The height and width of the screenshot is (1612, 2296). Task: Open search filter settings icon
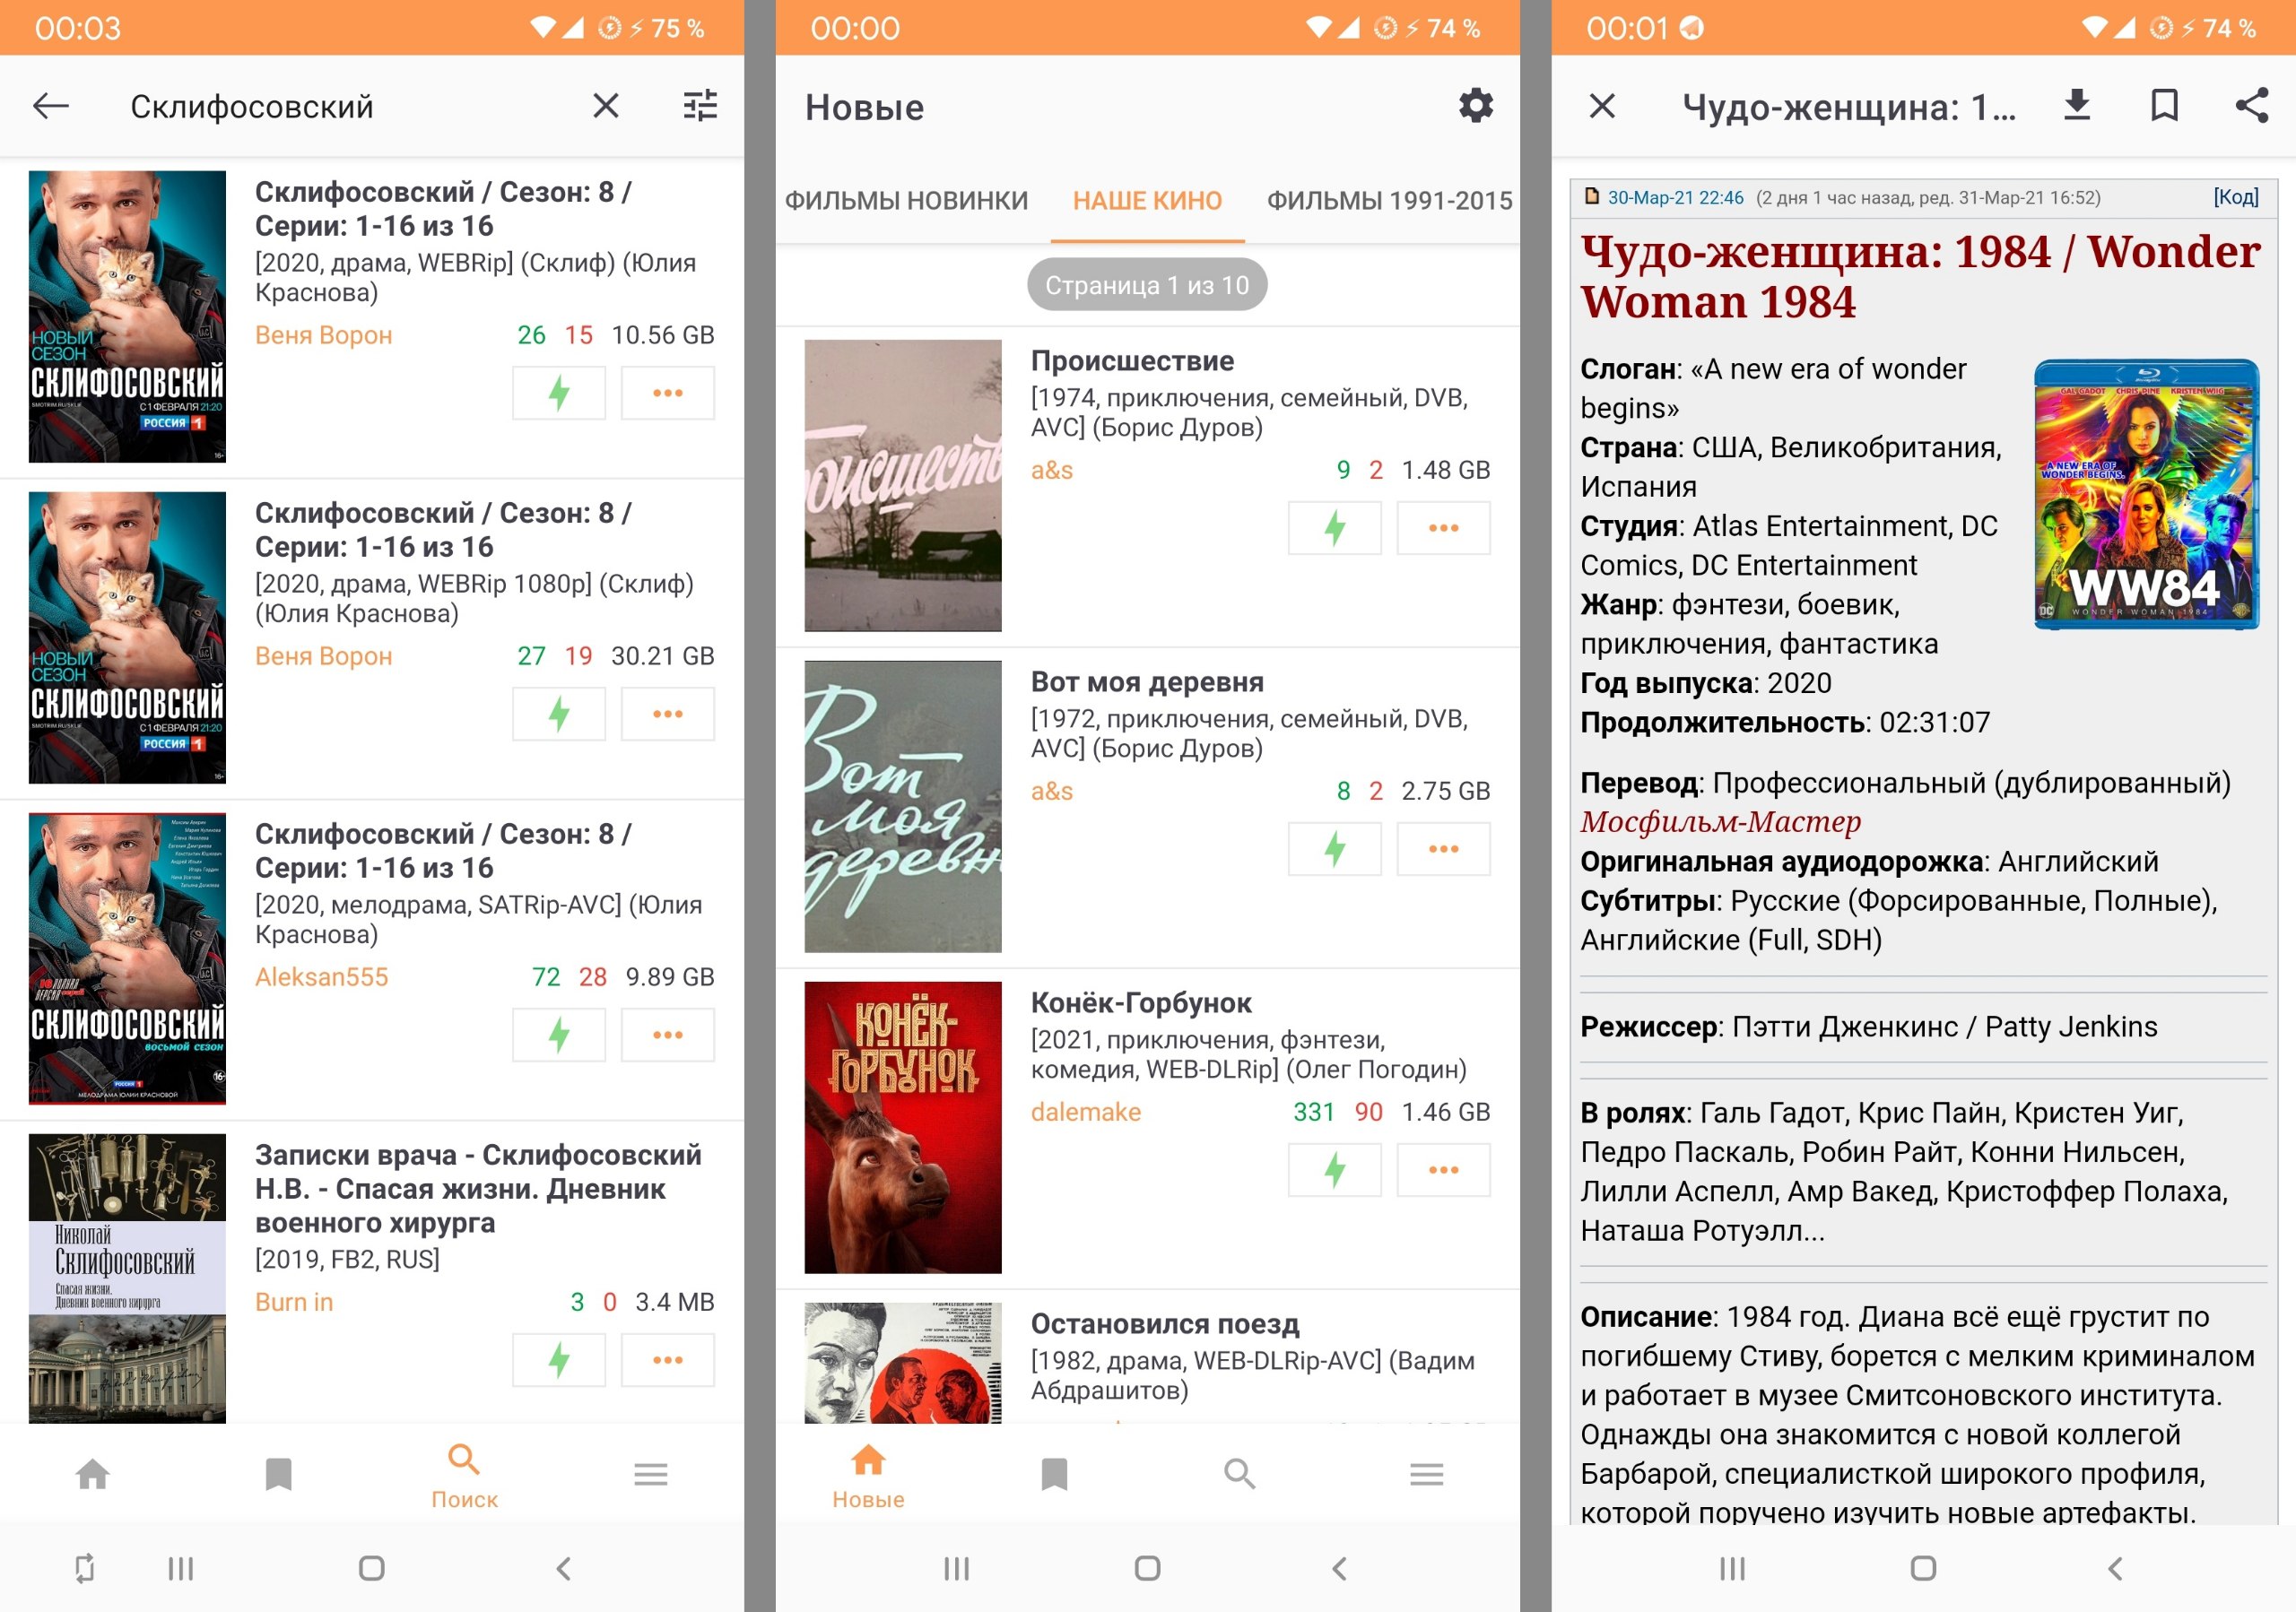pyautogui.click(x=700, y=106)
